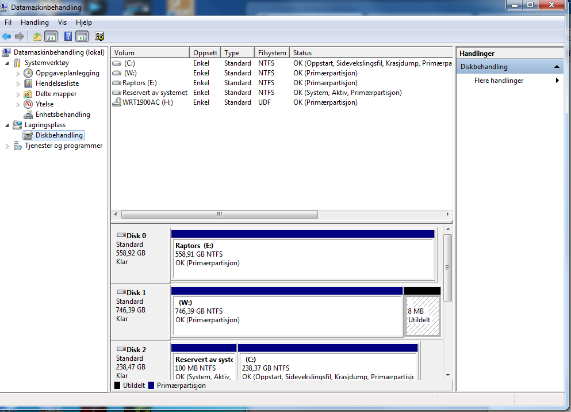Click the Enhetsbehandling device icon
This screenshot has width=571, height=412.
(28, 115)
